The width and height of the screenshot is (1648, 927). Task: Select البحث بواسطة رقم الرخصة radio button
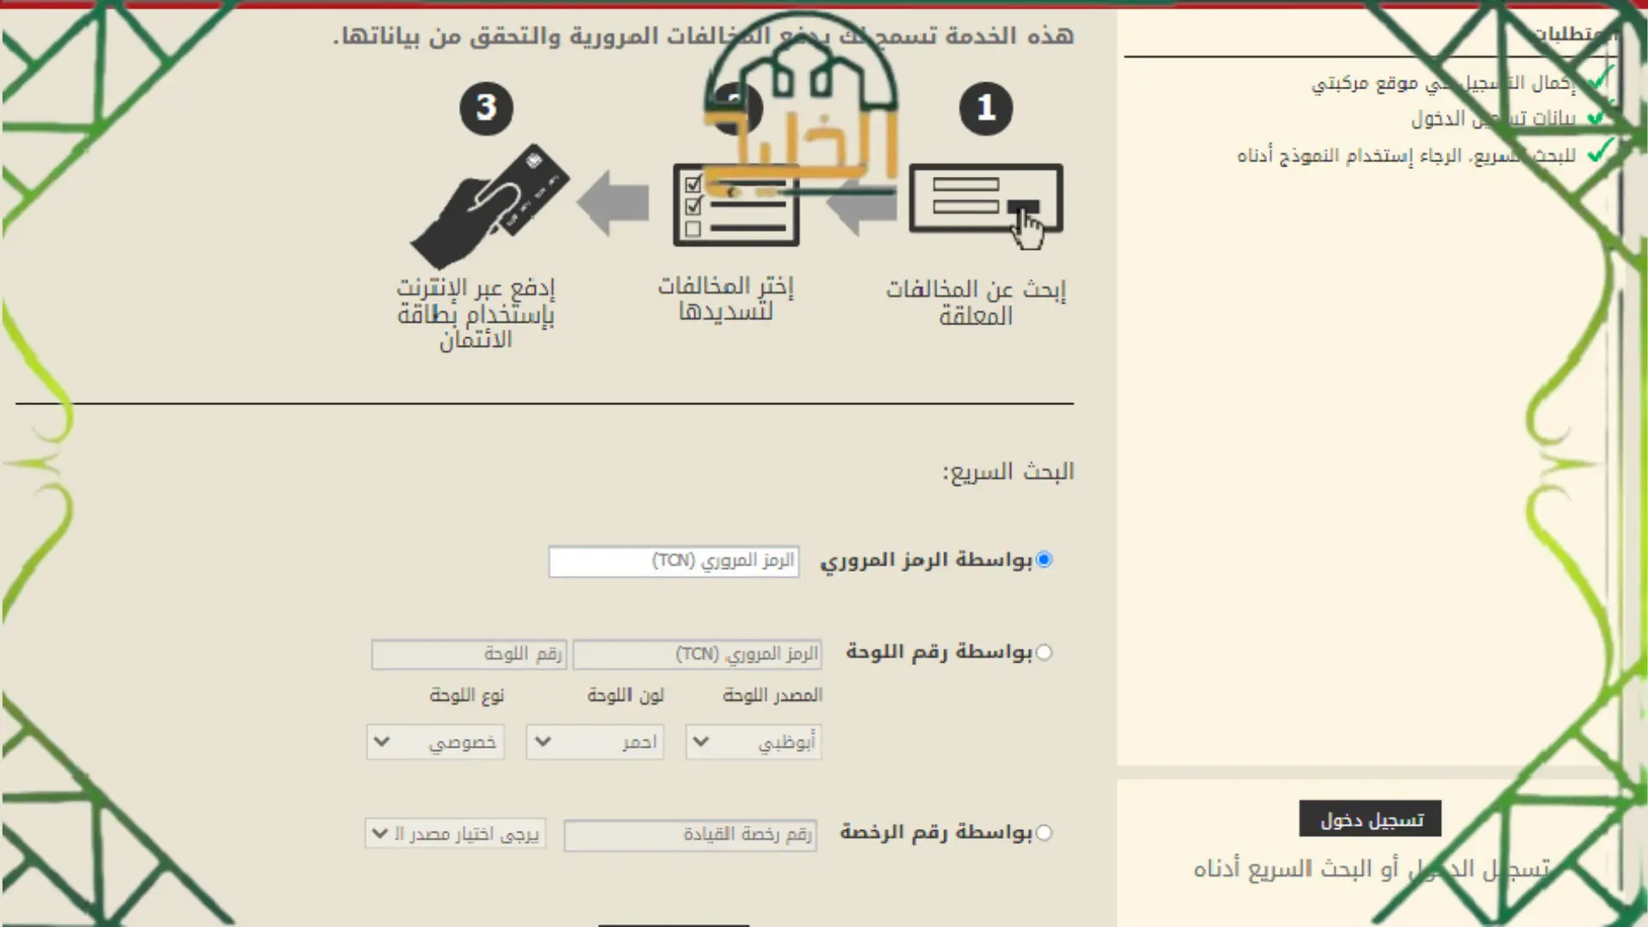(x=1043, y=833)
